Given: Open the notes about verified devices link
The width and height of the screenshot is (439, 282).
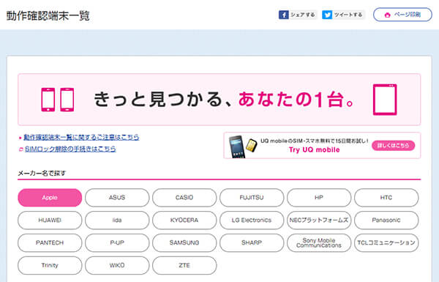Looking at the screenshot, I should click(81, 138).
